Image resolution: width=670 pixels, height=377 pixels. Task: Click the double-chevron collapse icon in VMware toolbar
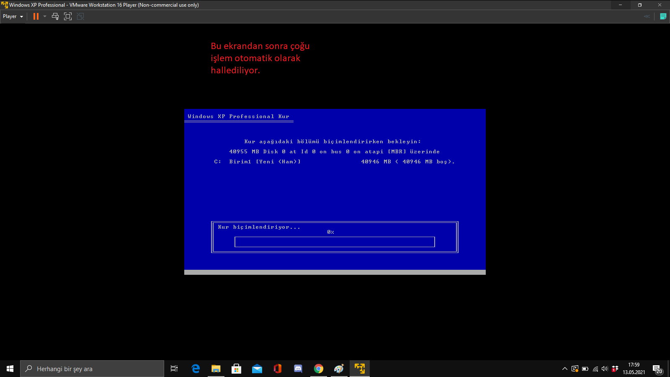click(x=647, y=16)
